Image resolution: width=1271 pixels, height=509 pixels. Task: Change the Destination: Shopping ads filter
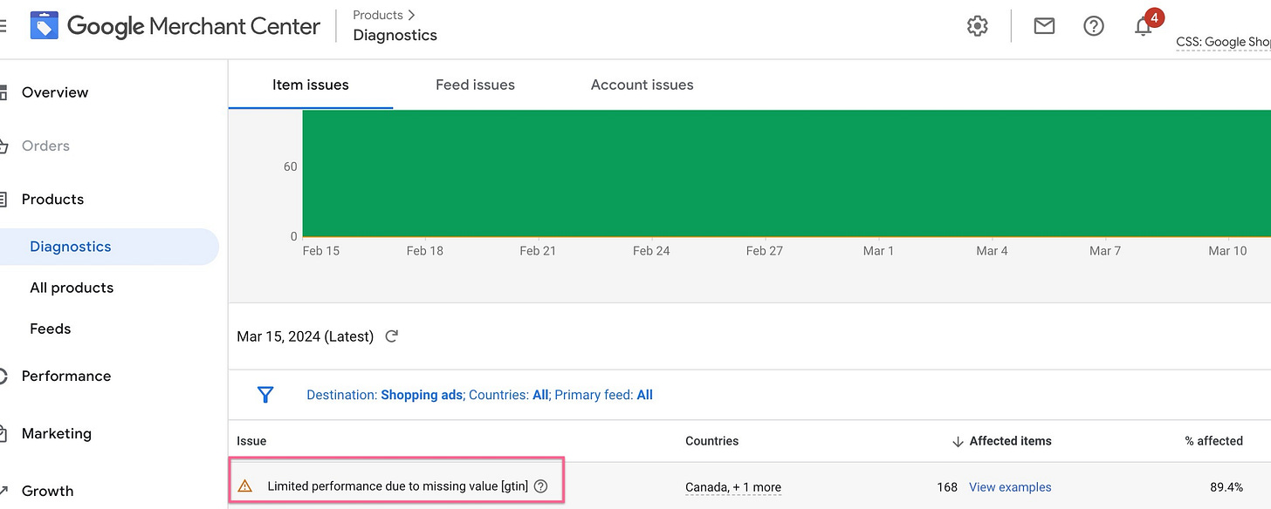(x=384, y=395)
